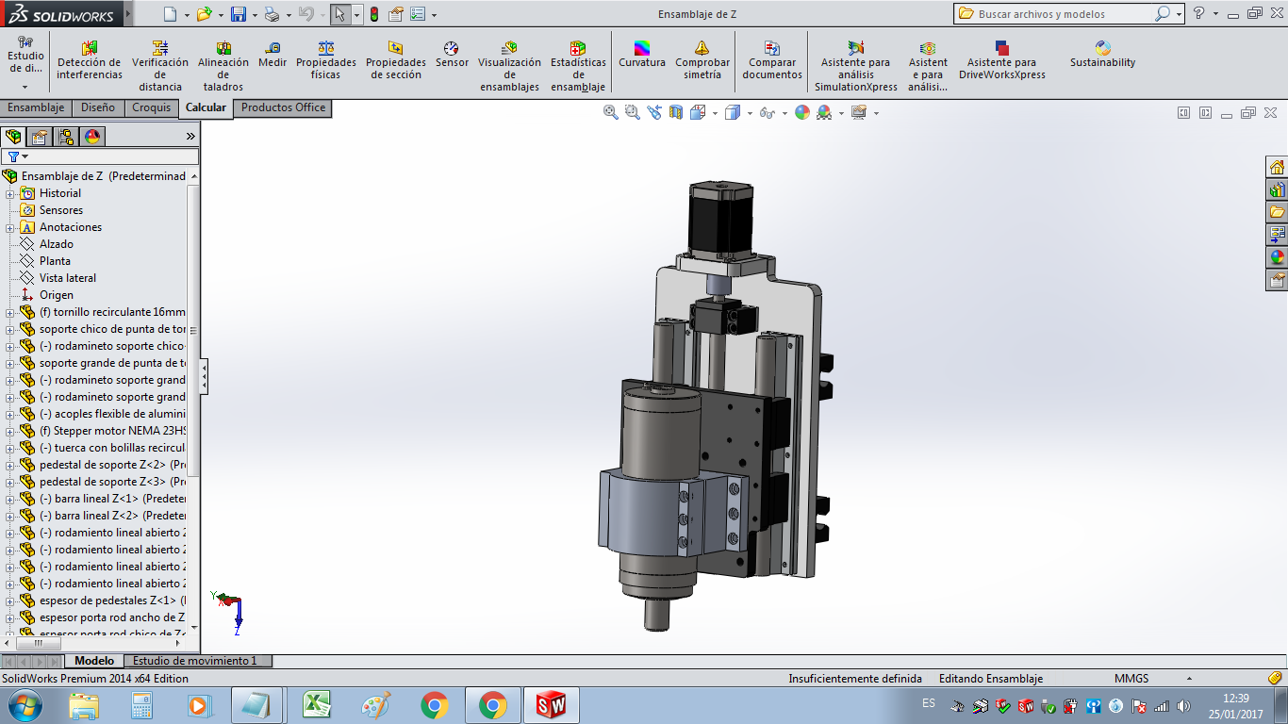Expand the Anotaciones tree node

[x=10, y=227]
